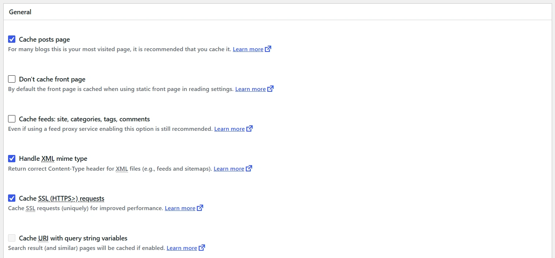The image size is (555, 258).
Task: Select the "Cache feeds: site, categories, tags, comments" label
Action: (x=85, y=119)
